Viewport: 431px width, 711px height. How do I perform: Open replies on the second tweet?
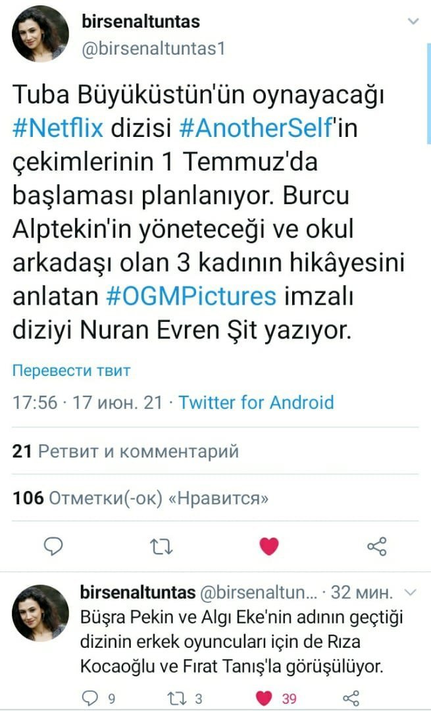(89, 698)
